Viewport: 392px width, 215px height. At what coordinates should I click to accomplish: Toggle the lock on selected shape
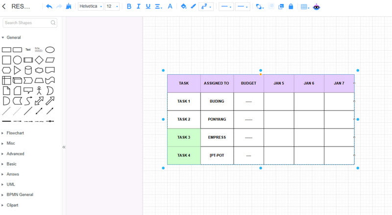[291, 6]
